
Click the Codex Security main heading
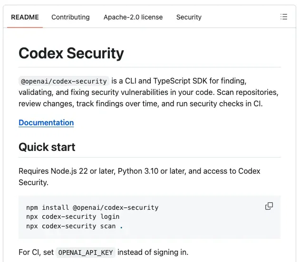(71, 53)
